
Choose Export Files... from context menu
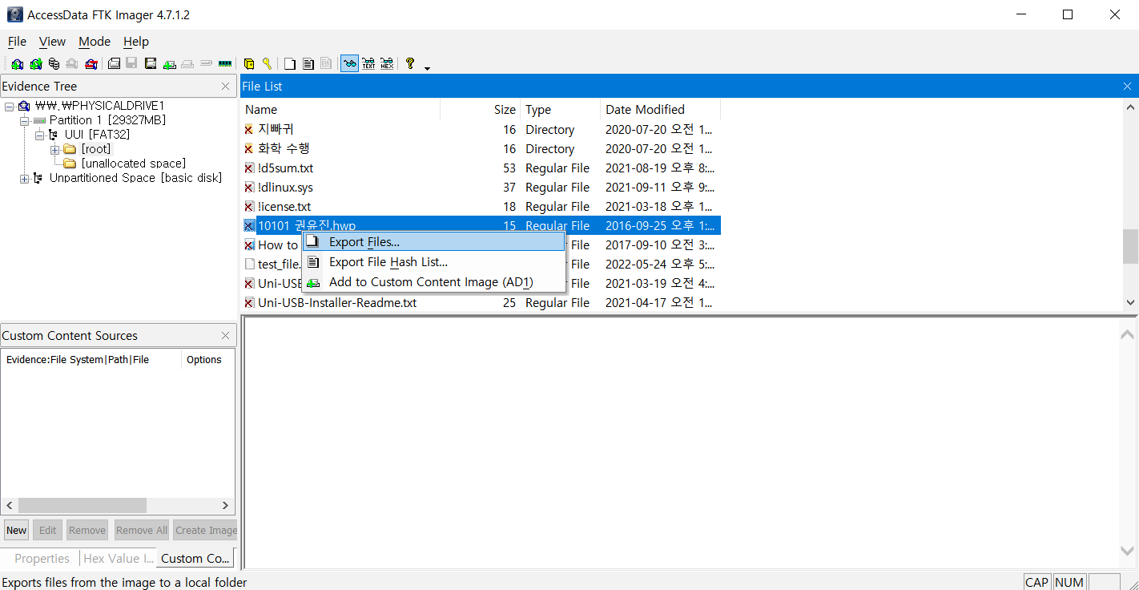pos(433,242)
